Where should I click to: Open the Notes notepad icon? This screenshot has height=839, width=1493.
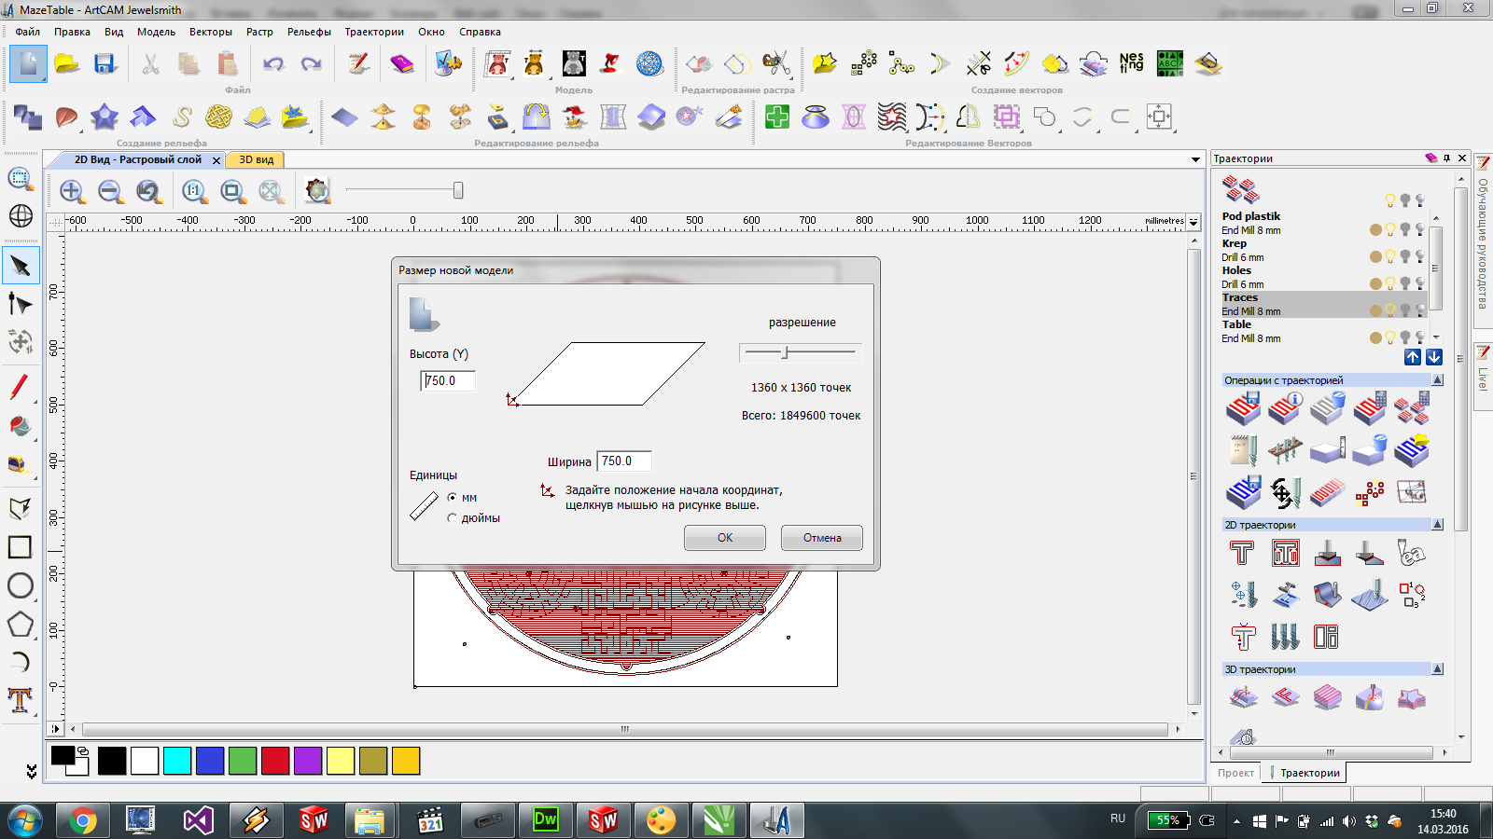tap(359, 64)
